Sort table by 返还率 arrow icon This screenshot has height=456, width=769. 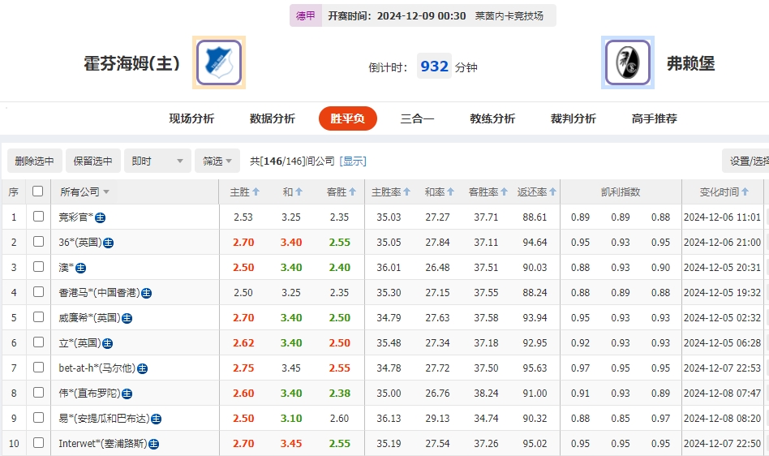(553, 192)
